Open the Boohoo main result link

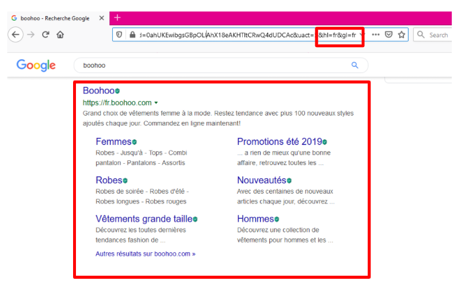click(98, 90)
